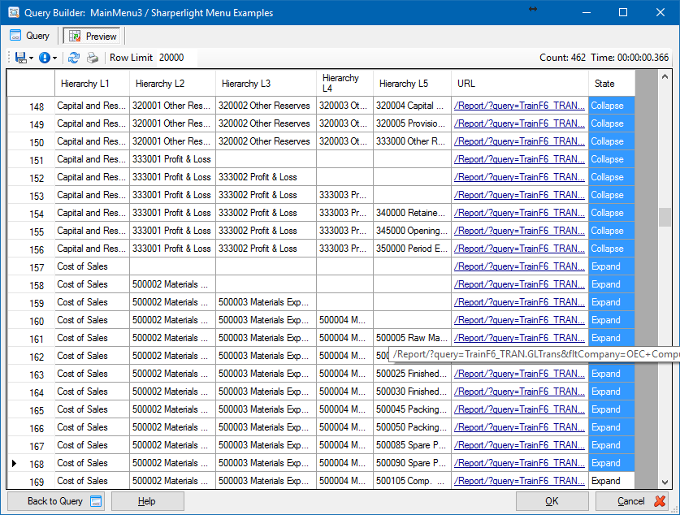Click the Count: 462 status text
The image size is (680, 515).
562,58
